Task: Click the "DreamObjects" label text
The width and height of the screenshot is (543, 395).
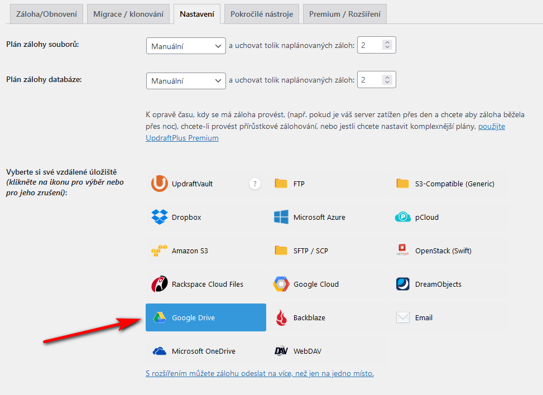Action: click(439, 284)
